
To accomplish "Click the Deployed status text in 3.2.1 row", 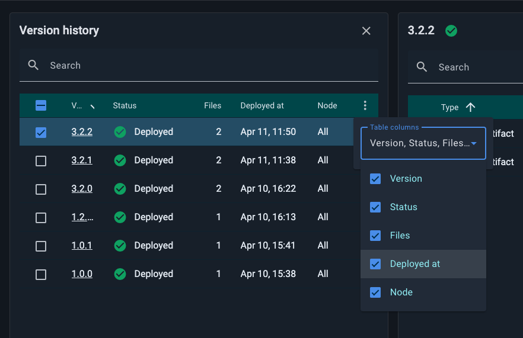I will click(154, 160).
